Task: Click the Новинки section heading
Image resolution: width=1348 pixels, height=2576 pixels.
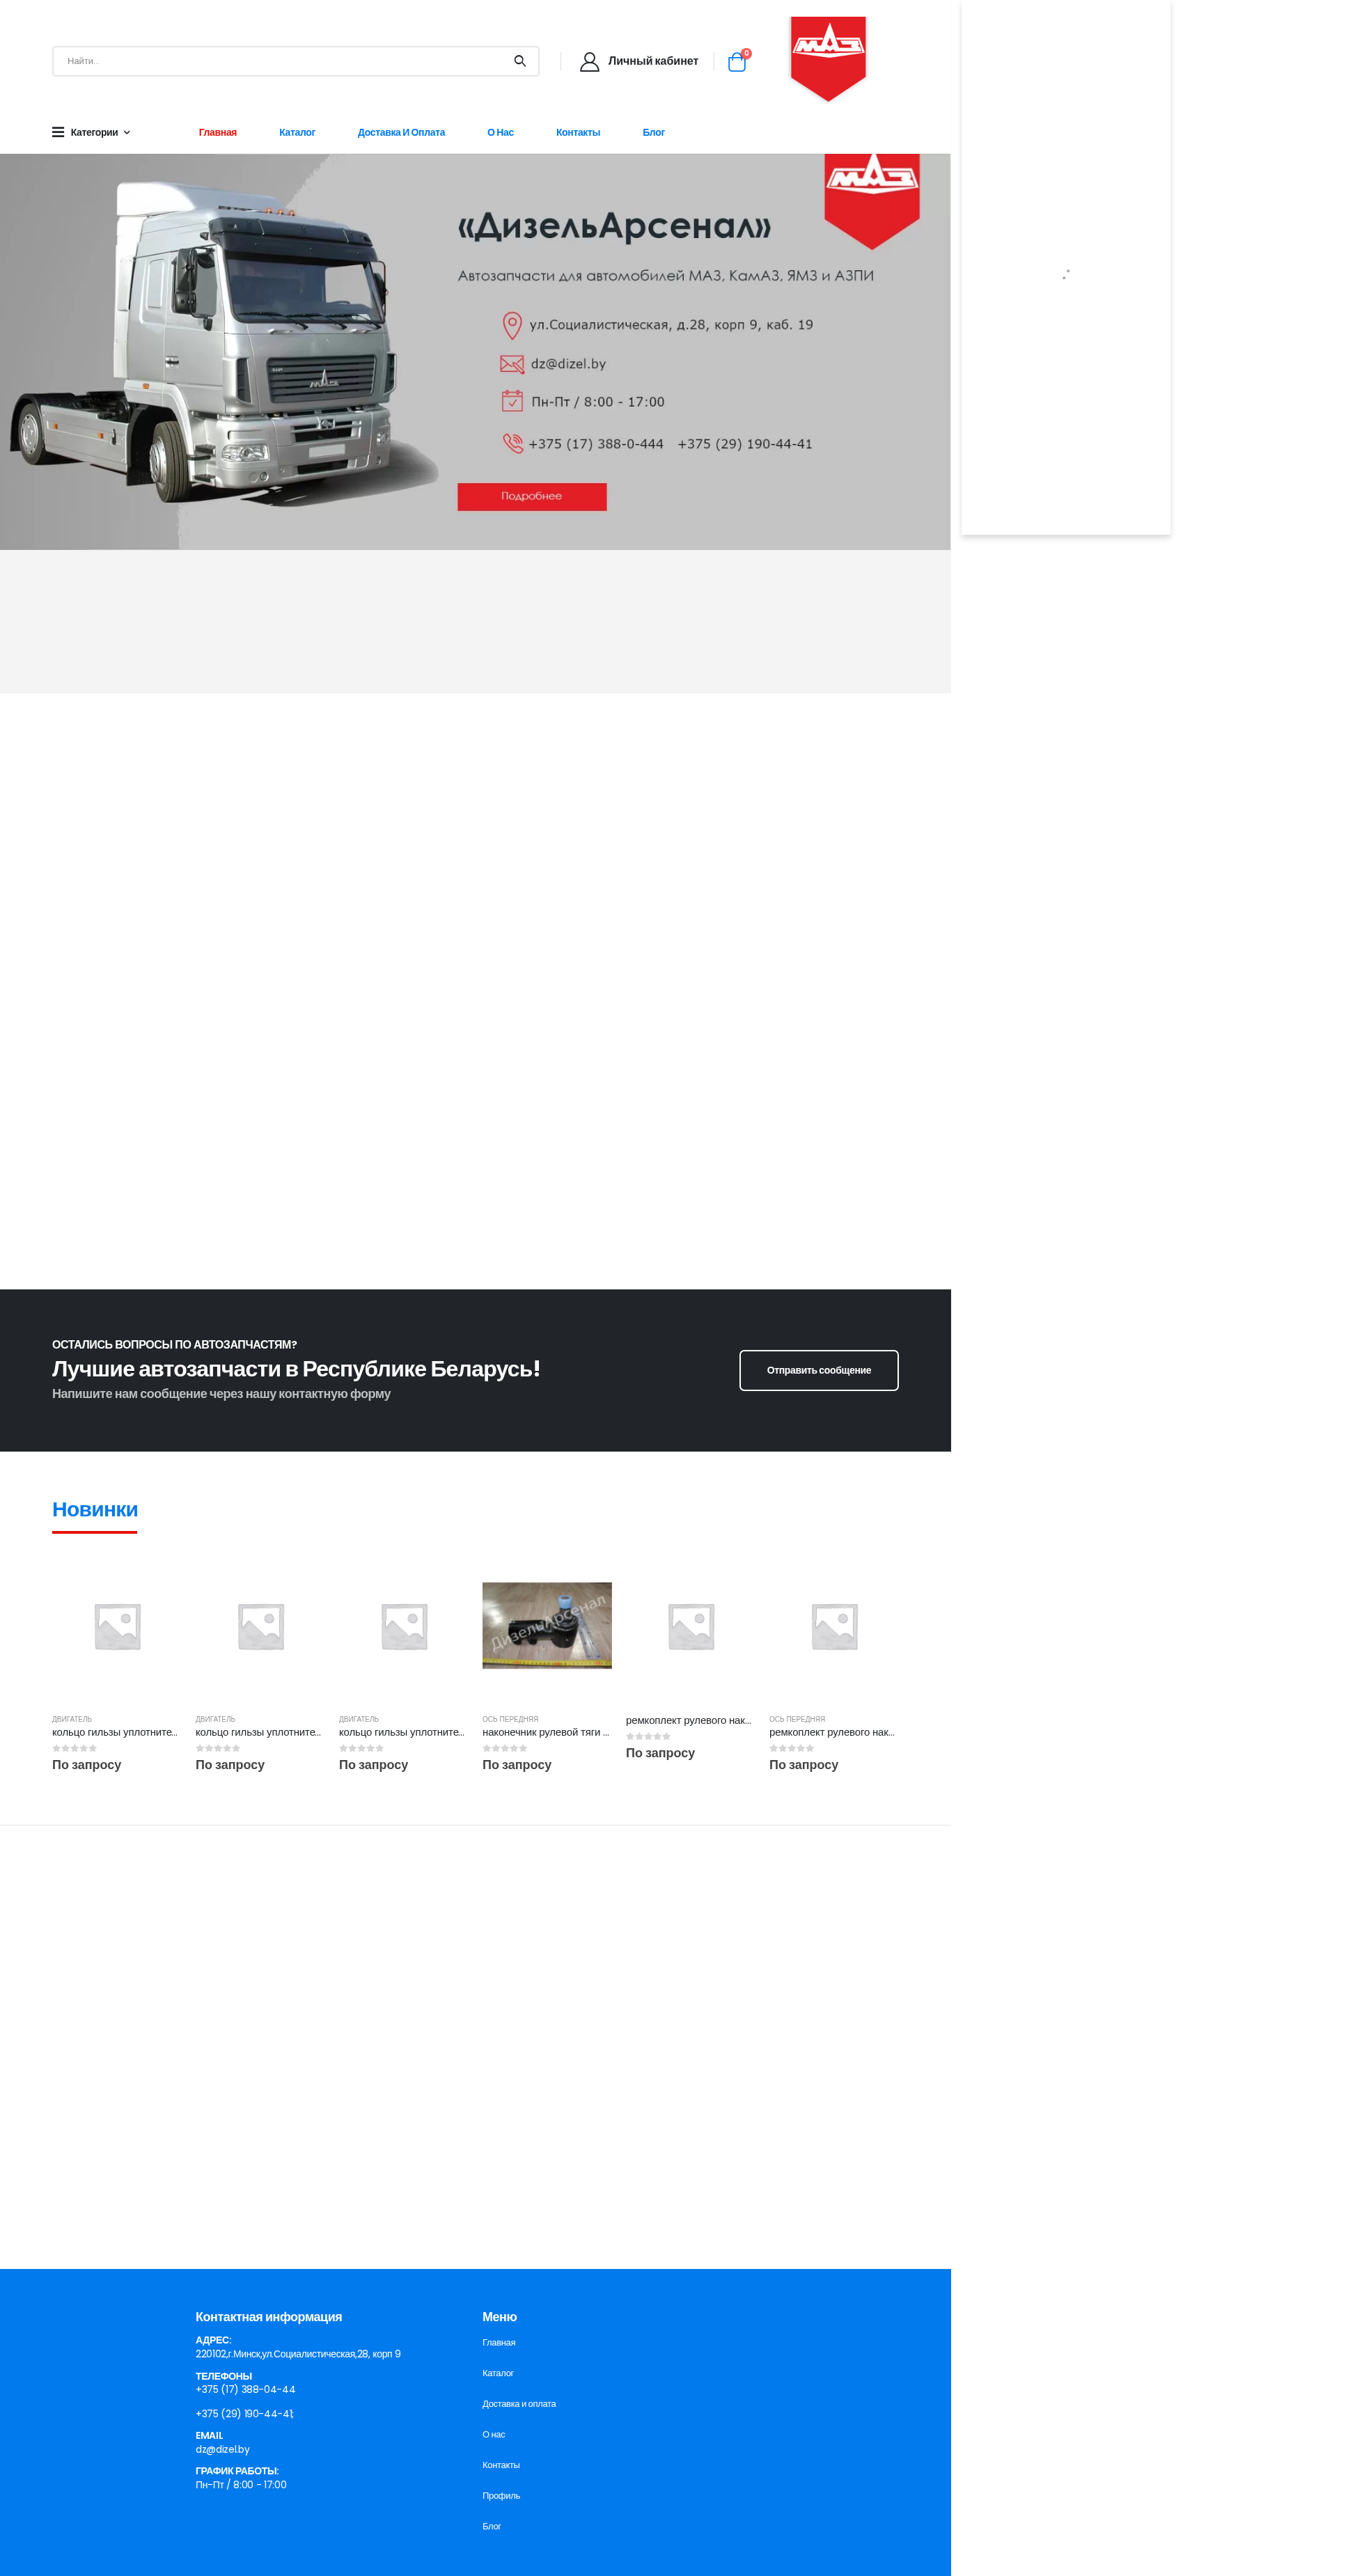Action: tap(95, 1509)
